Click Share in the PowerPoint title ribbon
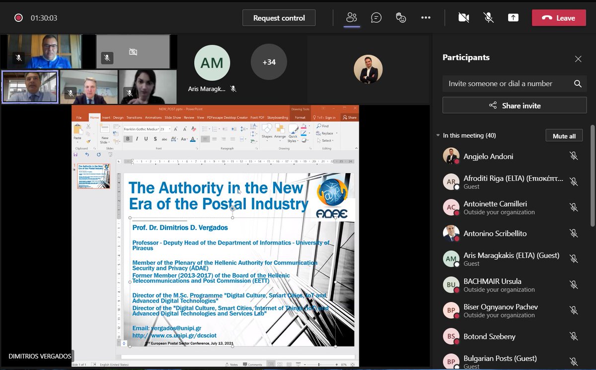The height and width of the screenshot is (370, 596). 349,118
